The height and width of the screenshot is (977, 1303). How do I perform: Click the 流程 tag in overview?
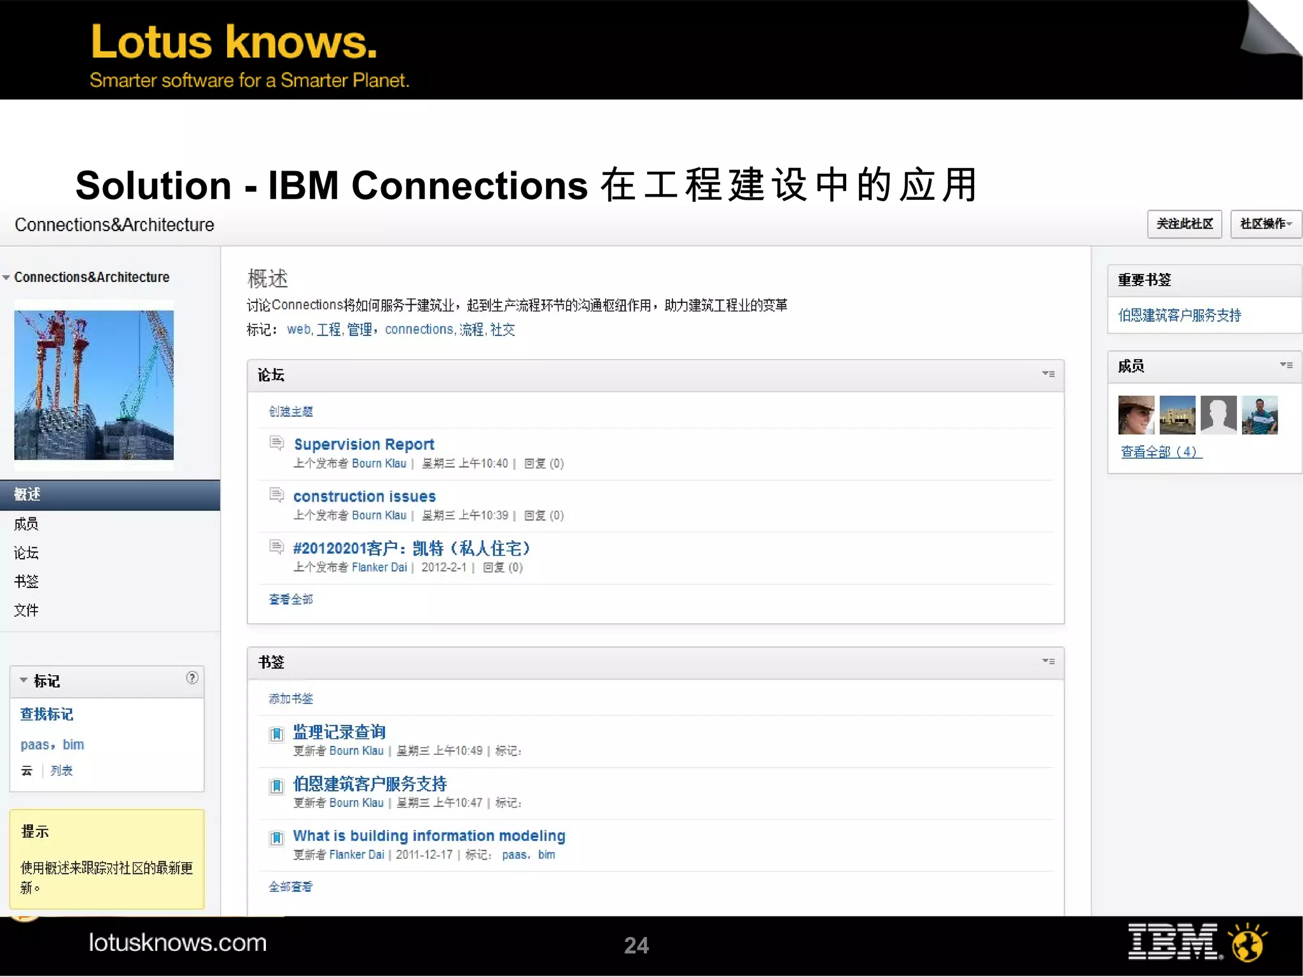471,329
